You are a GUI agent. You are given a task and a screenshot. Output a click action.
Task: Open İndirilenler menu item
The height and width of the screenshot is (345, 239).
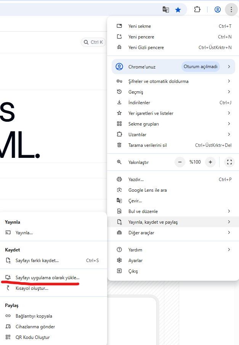point(173,102)
